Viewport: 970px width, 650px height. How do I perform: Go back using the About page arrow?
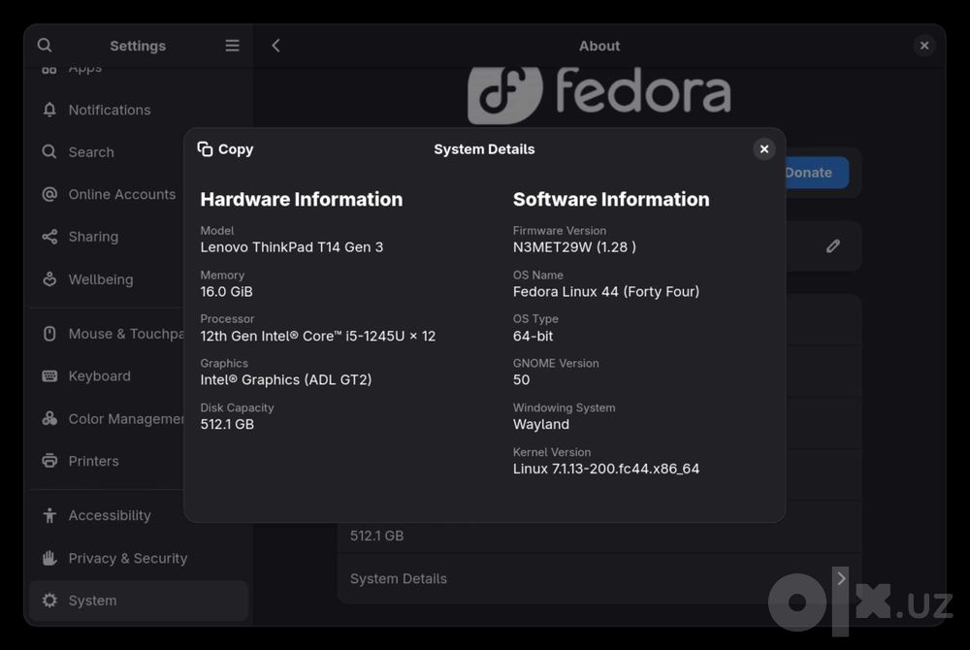pyautogui.click(x=275, y=46)
